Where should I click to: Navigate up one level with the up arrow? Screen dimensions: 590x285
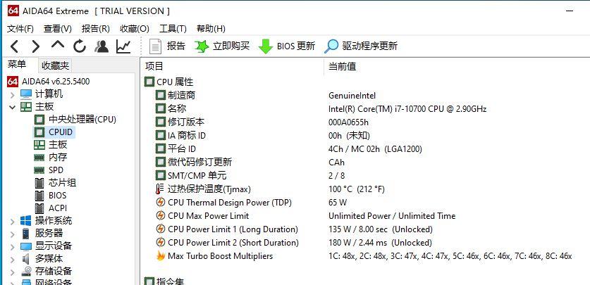point(58,45)
